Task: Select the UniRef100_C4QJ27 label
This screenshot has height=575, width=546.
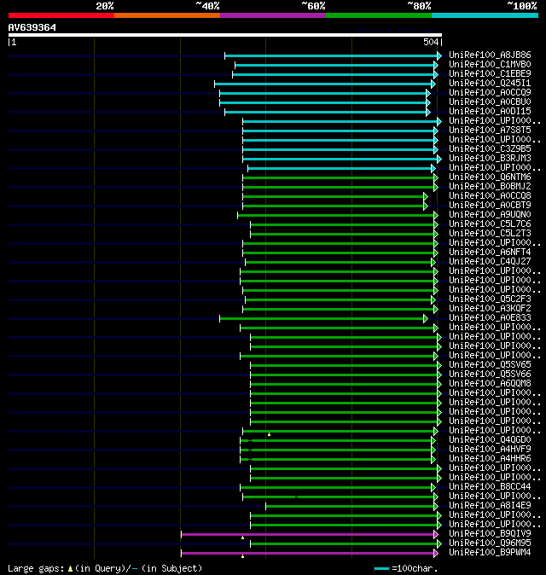Action: [490, 261]
